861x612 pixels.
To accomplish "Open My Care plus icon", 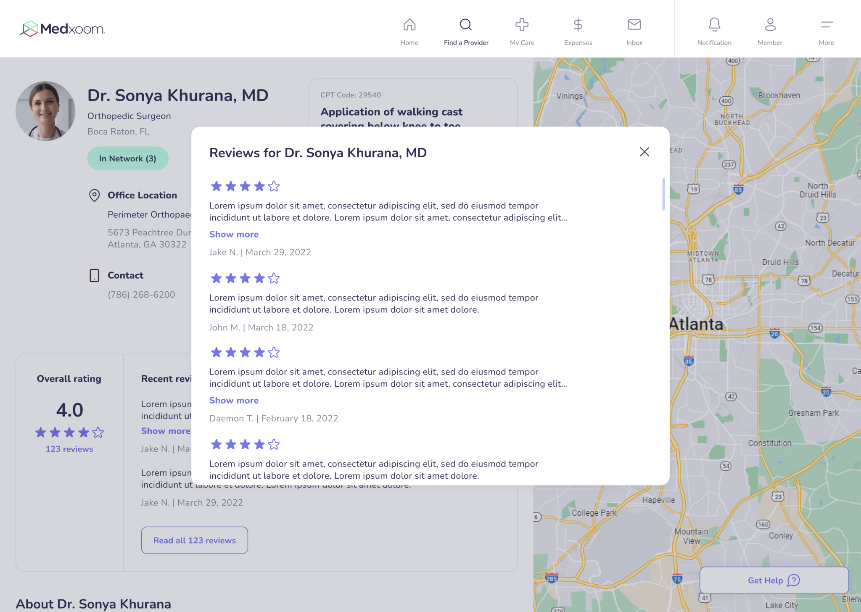I will 522,25.
